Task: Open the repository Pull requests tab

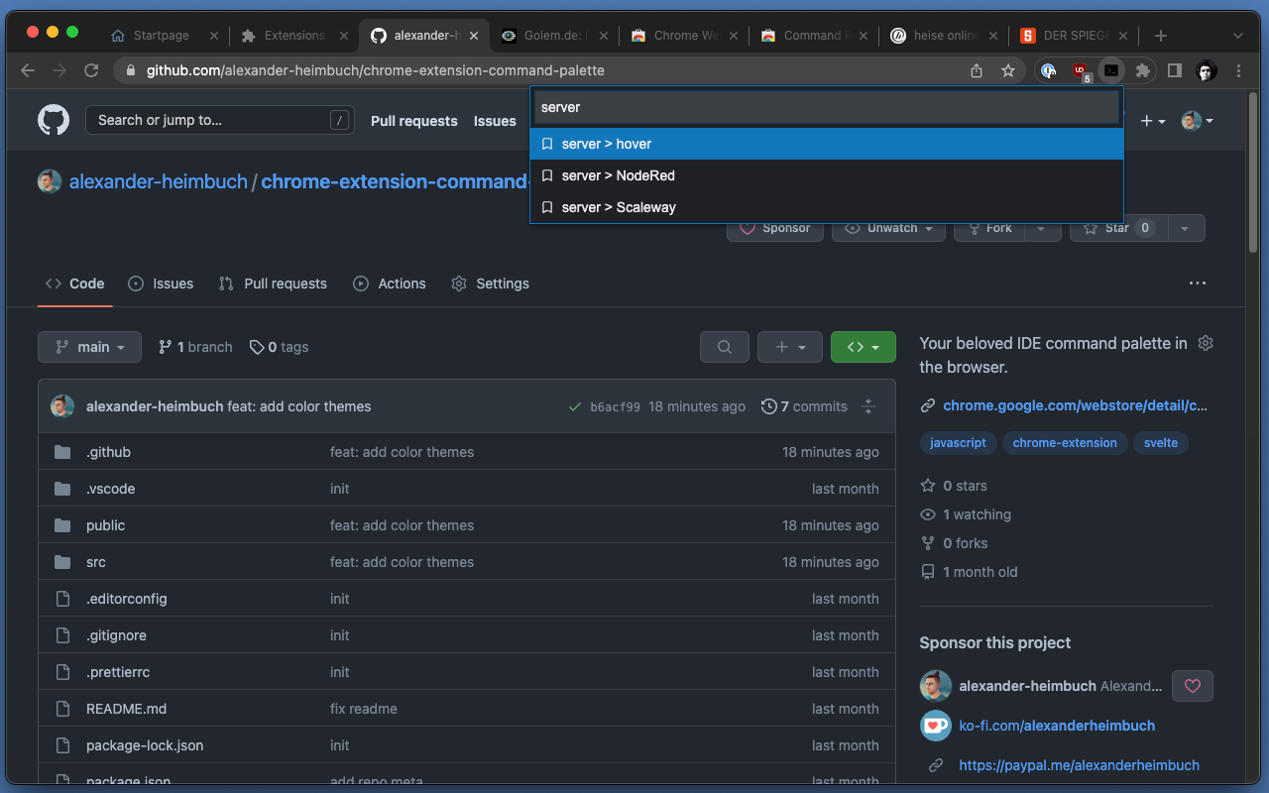Action: [273, 283]
